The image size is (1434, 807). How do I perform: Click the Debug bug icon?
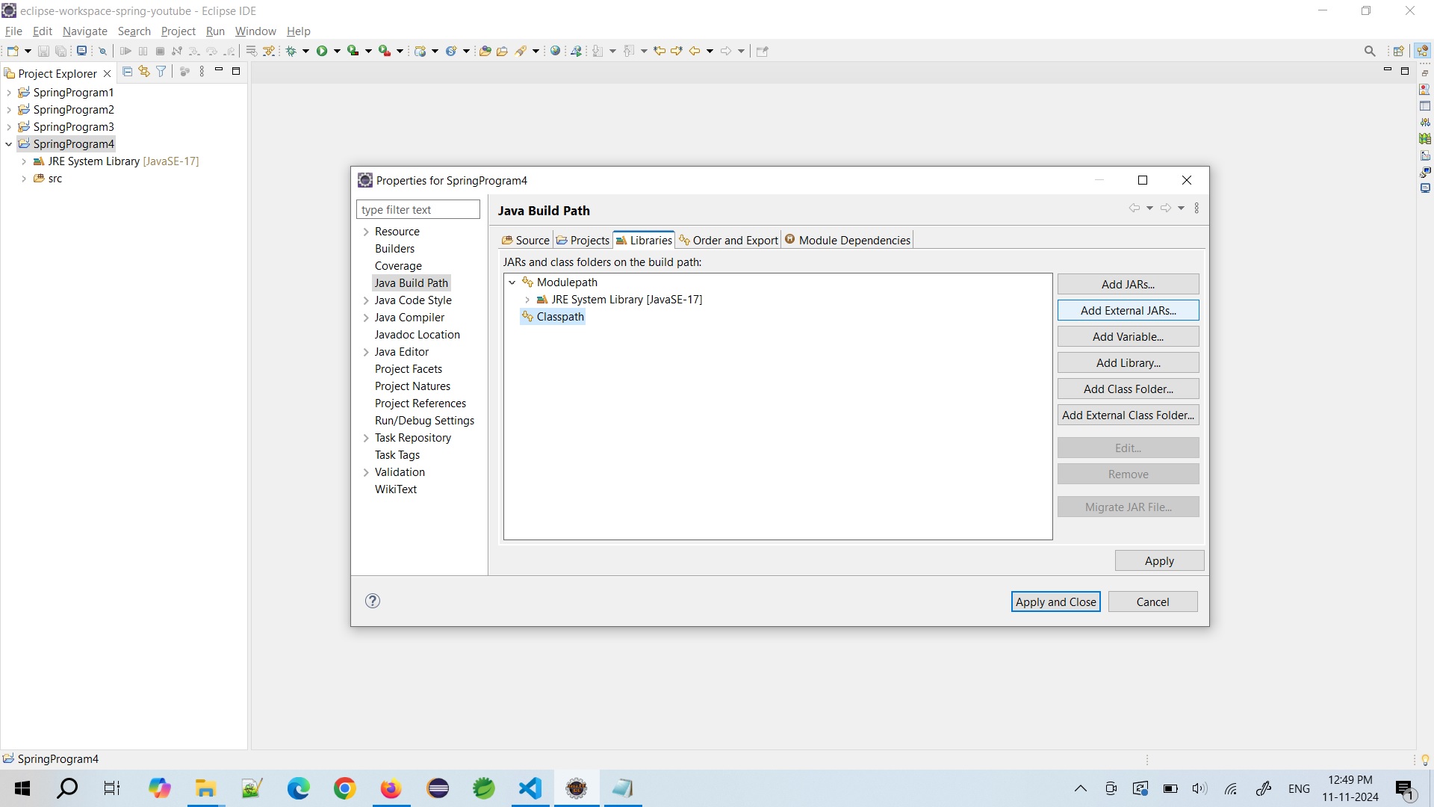pos(291,51)
